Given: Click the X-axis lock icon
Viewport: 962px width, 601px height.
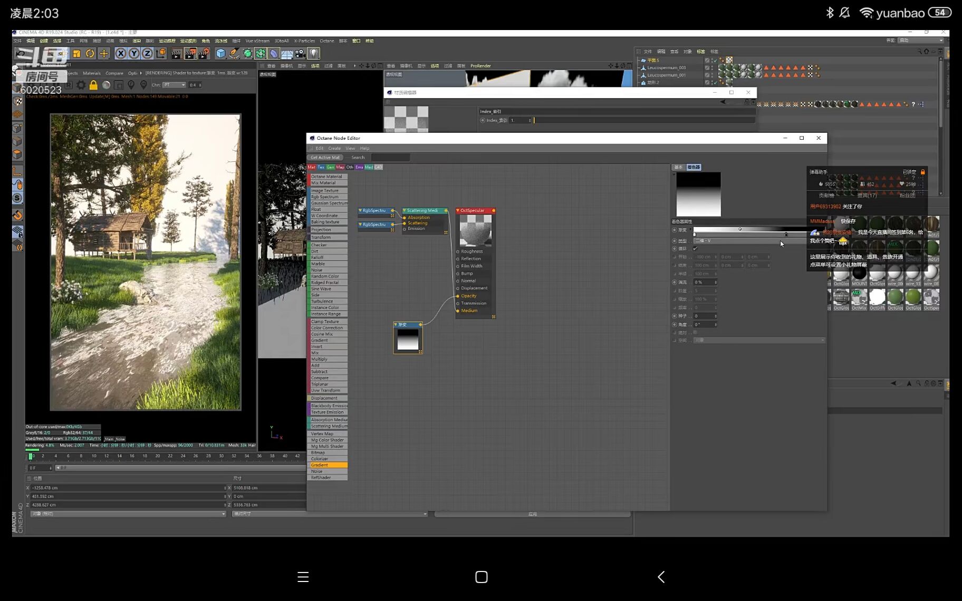Looking at the screenshot, I should [x=121, y=53].
